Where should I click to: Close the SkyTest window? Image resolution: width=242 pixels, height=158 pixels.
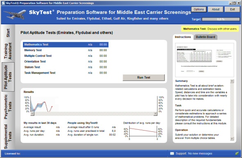point(238,3)
